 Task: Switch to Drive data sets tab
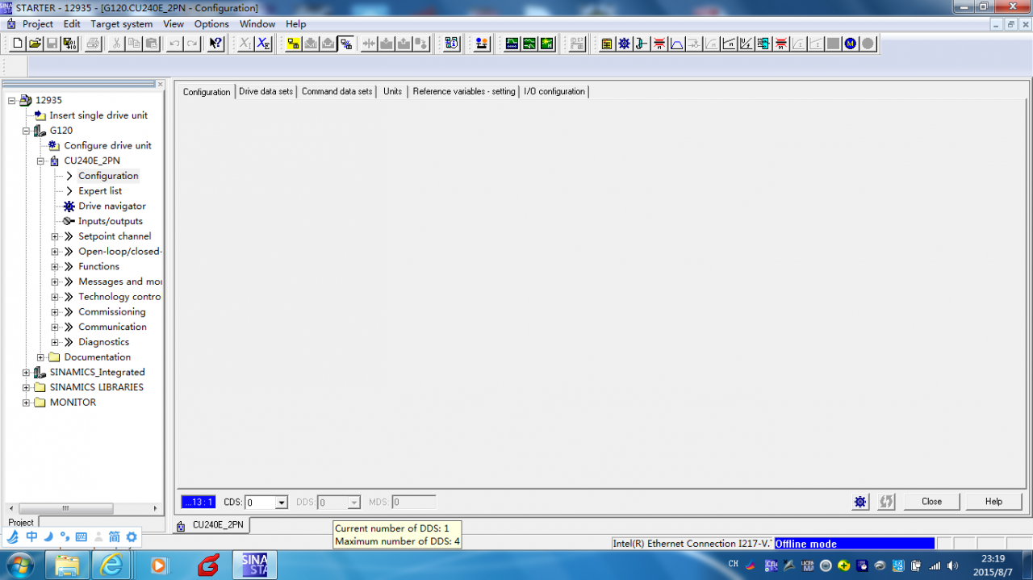point(266,91)
